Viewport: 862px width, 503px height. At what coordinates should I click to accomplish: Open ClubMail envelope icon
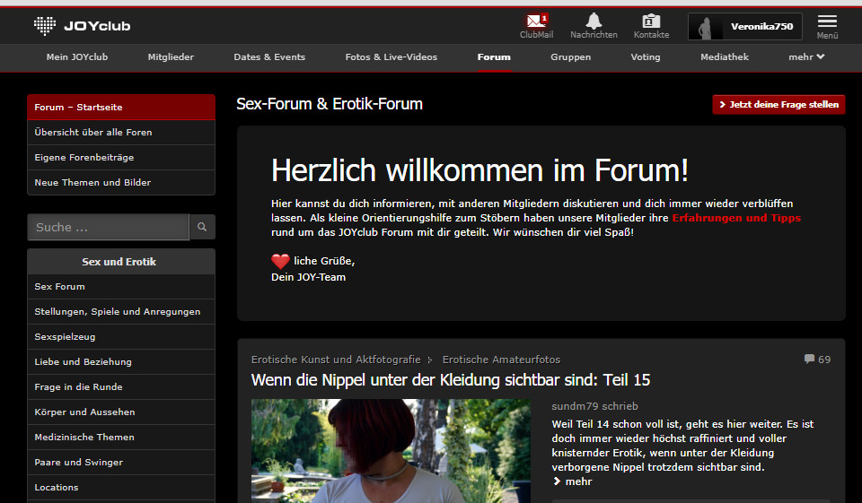536,21
